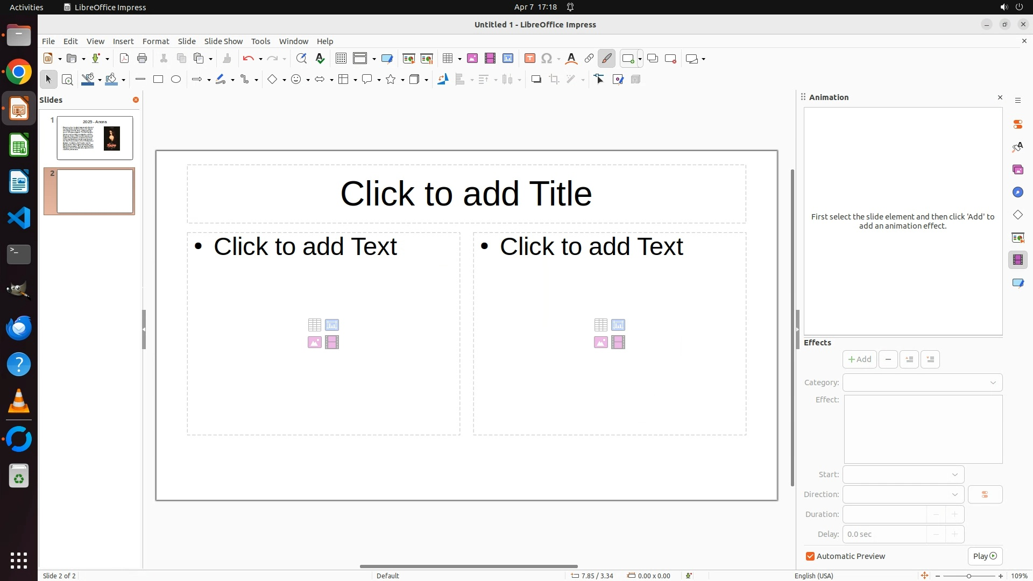Expand the Start dropdown in Animation
1033x581 pixels.
click(x=903, y=474)
